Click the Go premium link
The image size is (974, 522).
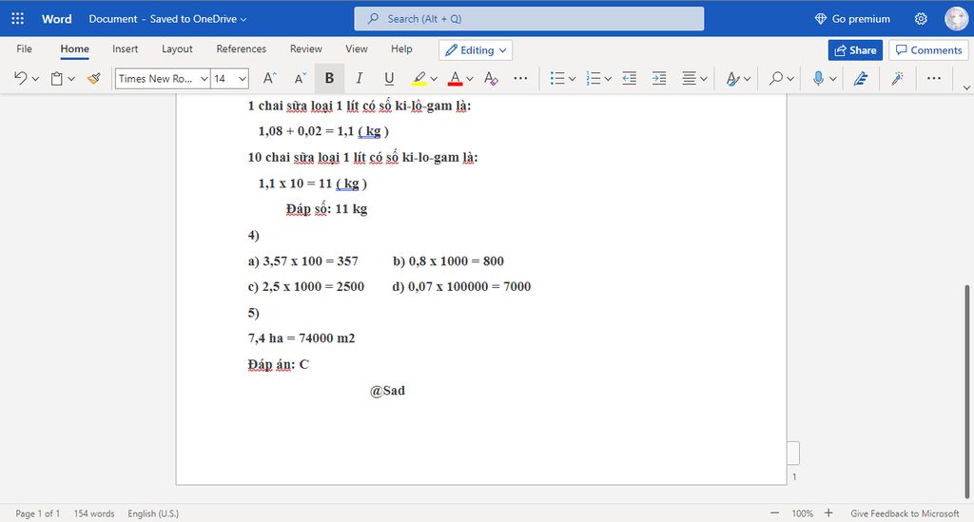click(x=852, y=19)
